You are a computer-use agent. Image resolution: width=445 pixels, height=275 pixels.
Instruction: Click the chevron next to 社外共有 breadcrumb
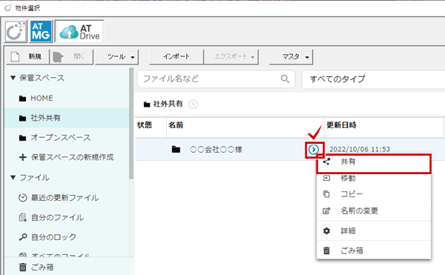pos(194,105)
